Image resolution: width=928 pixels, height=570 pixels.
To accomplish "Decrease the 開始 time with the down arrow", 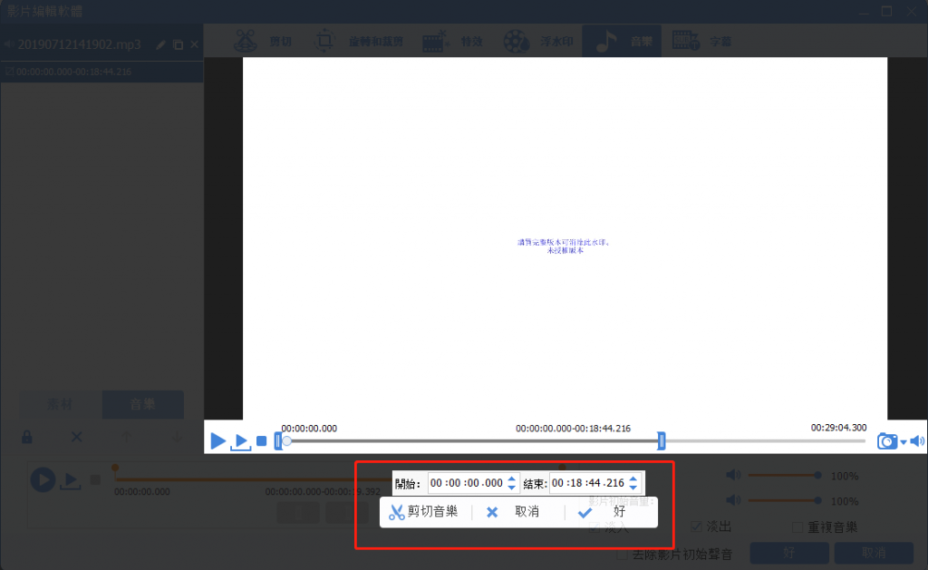I will [512, 488].
